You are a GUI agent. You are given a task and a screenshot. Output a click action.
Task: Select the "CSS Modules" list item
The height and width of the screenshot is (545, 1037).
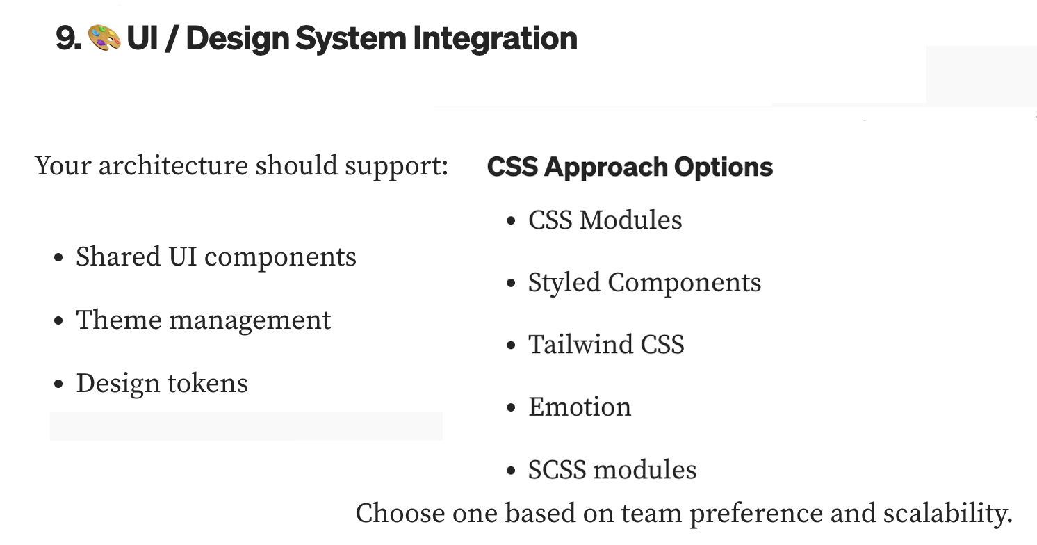605,220
